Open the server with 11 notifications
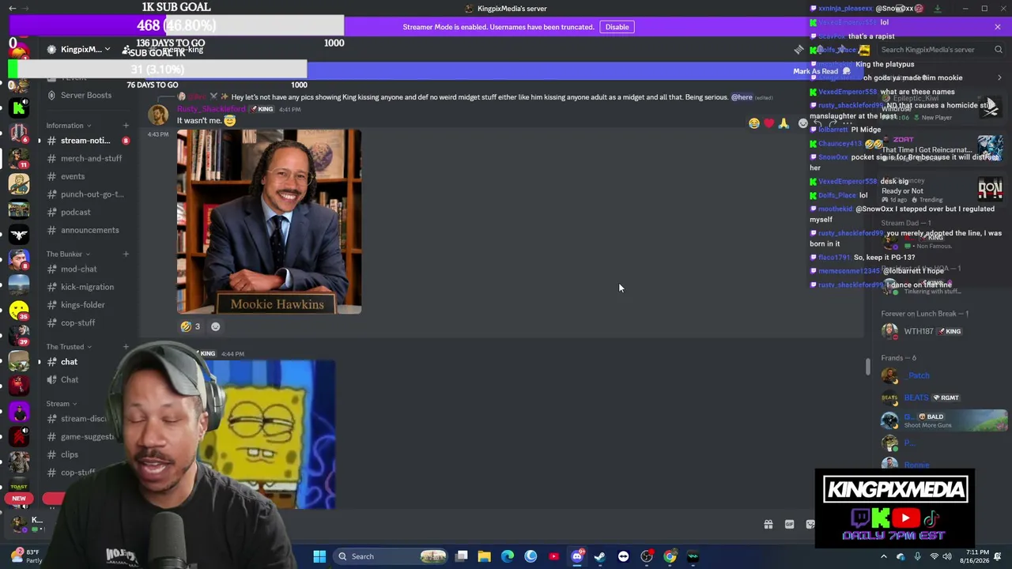Screen dimensions: 1012x569 click(19, 159)
